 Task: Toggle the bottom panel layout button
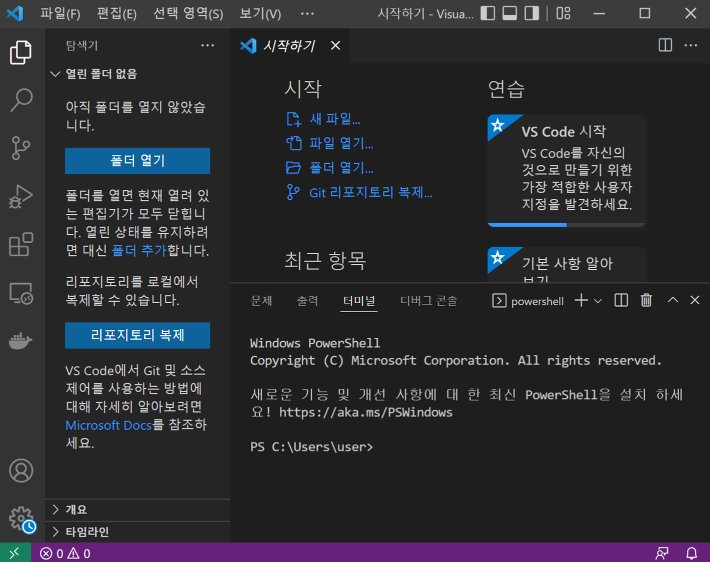509,13
